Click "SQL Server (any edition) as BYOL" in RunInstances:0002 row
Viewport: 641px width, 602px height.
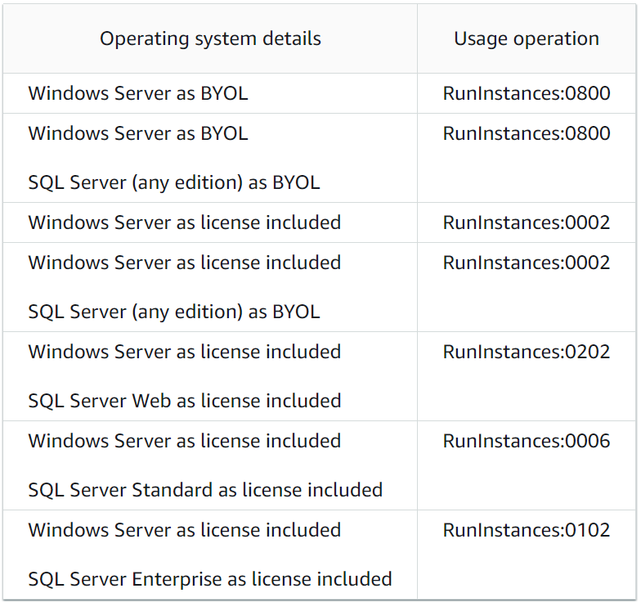click(173, 312)
